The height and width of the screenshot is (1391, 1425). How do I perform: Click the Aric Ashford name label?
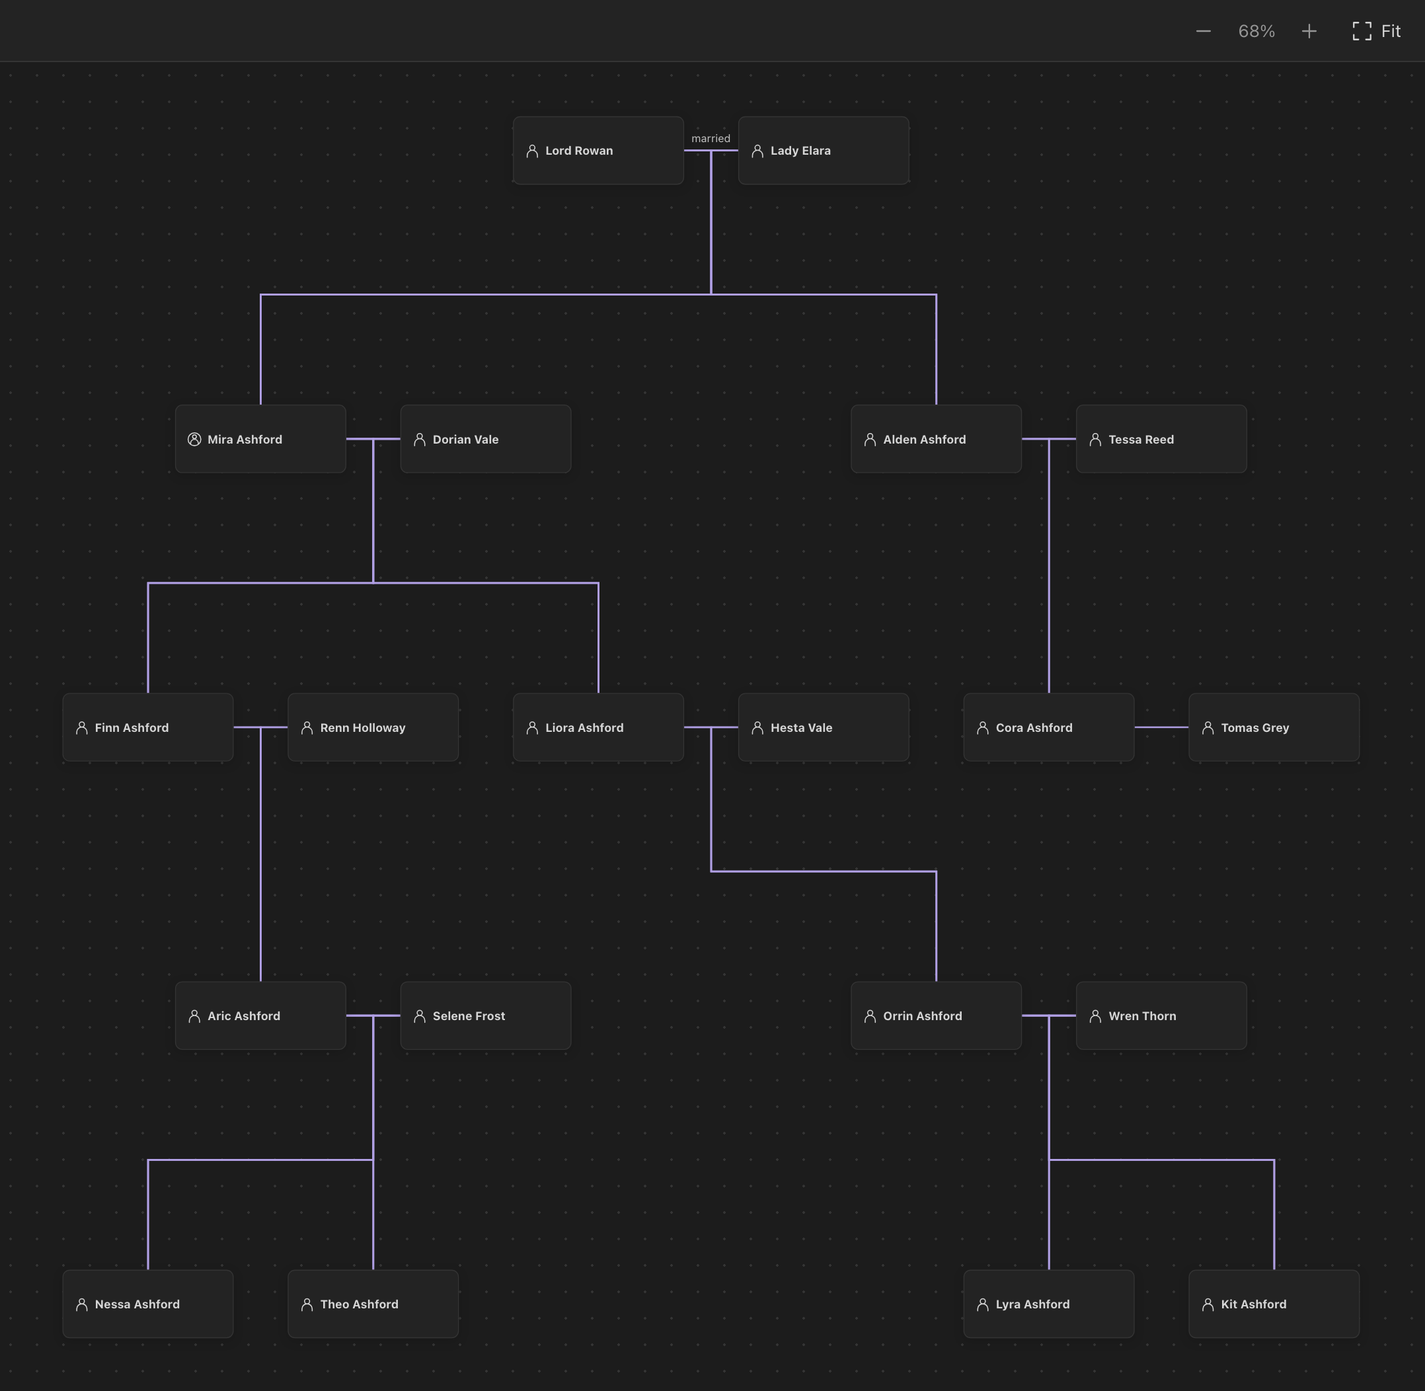pyautogui.click(x=244, y=1016)
